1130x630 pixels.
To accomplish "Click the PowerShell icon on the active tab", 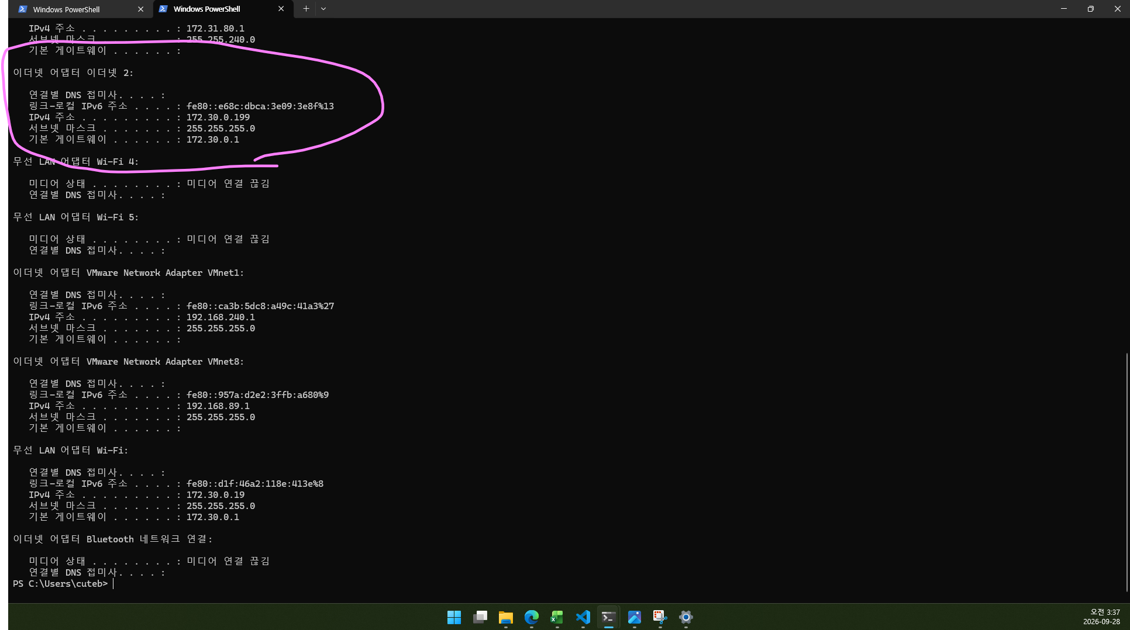I will [163, 9].
